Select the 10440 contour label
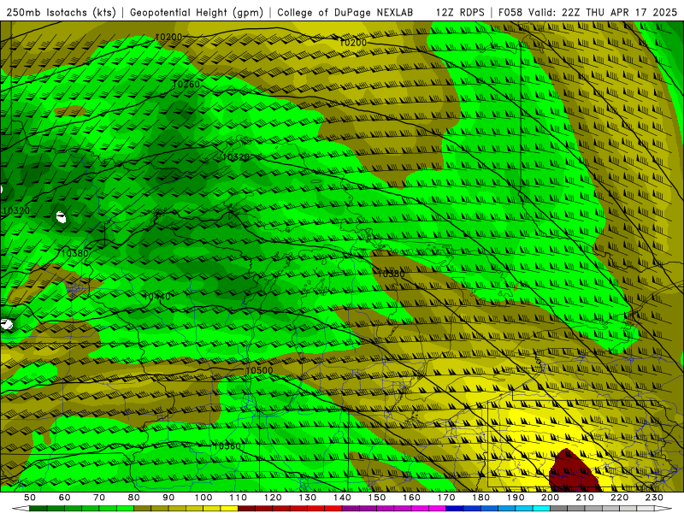Image resolution: width=684 pixels, height=513 pixels. pos(157,297)
